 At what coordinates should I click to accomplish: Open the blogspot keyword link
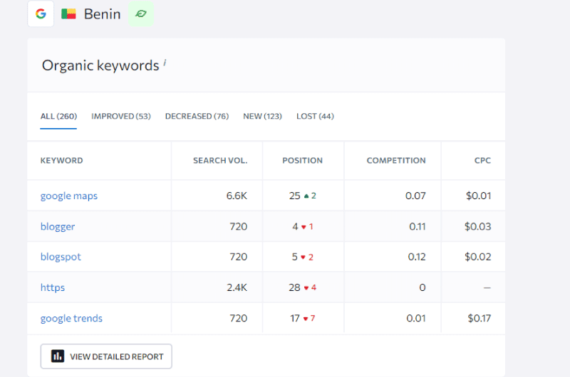(61, 257)
